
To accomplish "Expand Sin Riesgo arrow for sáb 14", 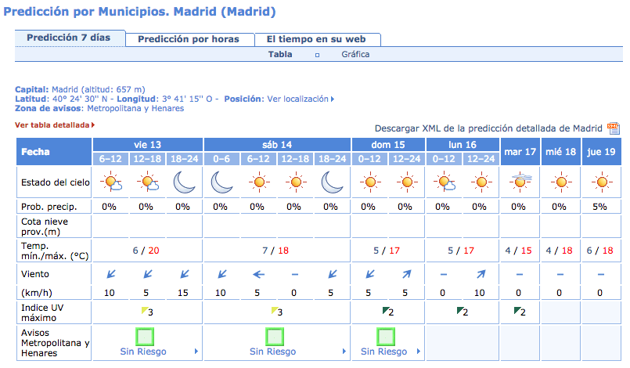I will pyautogui.click(x=344, y=351).
